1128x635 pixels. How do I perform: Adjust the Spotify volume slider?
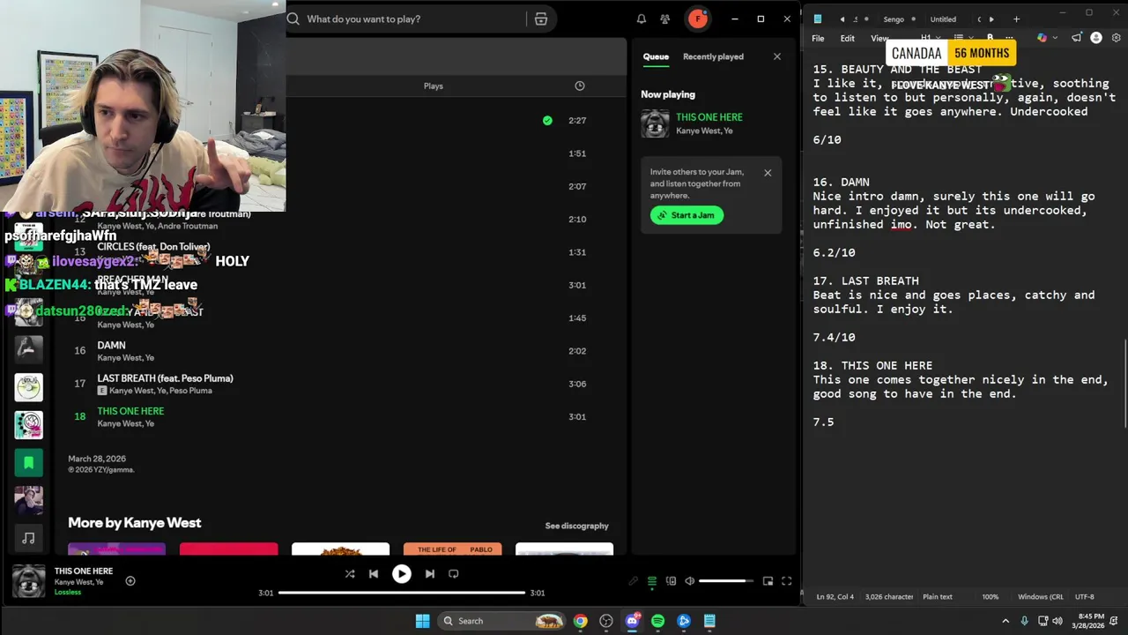727,581
